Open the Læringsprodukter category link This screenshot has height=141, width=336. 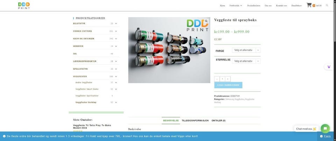click(85, 61)
